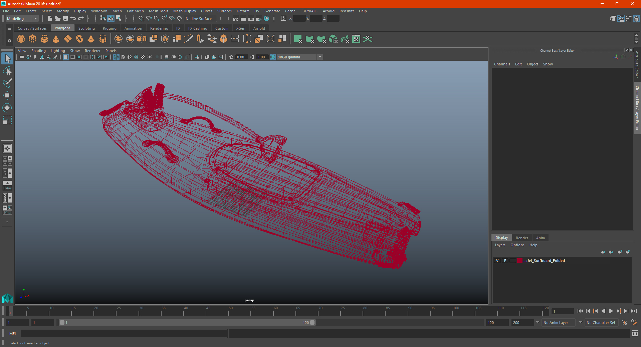Open the Edit Mesh menu
The height and width of the screenshot is (347, 641).
point(135,11)
